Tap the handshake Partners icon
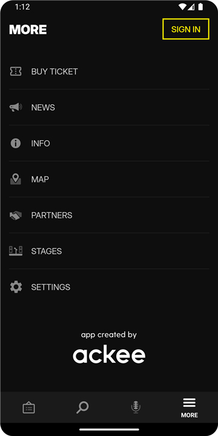Viewport: 218px width, 436px height. pyautogui.click(x=16, y=215)
